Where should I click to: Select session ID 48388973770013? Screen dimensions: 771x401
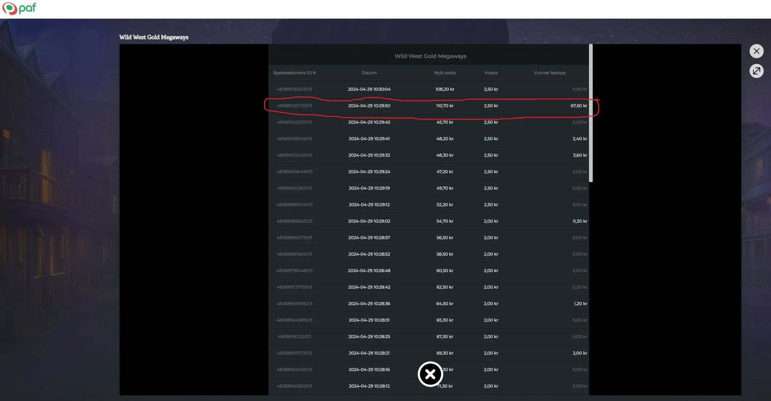tap(294, 287)
